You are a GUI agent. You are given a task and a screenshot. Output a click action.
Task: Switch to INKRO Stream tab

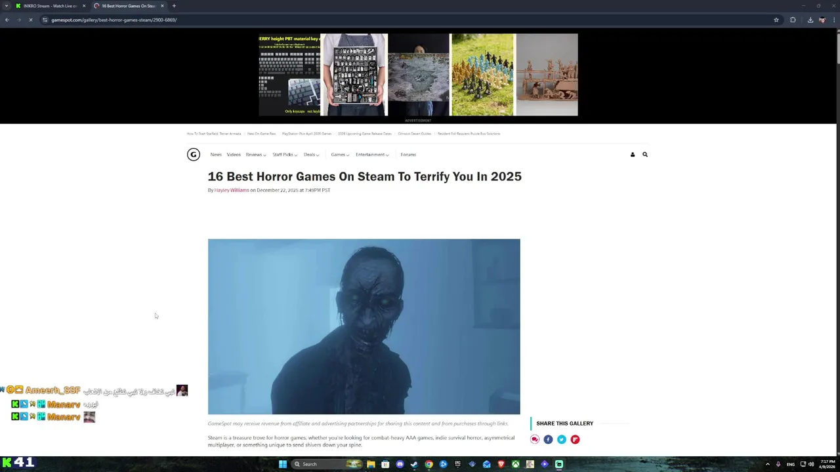coord(50,6)
